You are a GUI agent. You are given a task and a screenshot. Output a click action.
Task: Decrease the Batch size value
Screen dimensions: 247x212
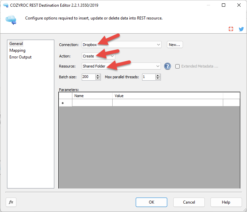(98, 79)
